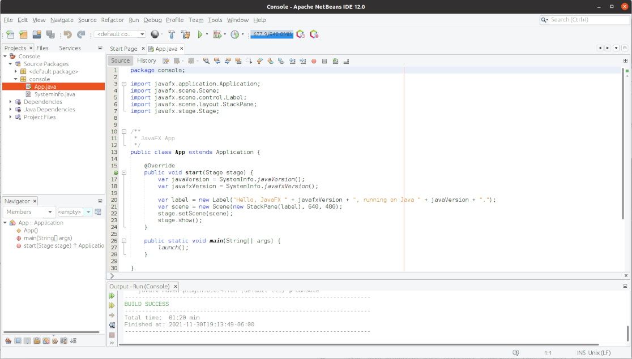Click the Undo arrow in main toolbar
632x359 pixels.
click(x=68, y=34)
